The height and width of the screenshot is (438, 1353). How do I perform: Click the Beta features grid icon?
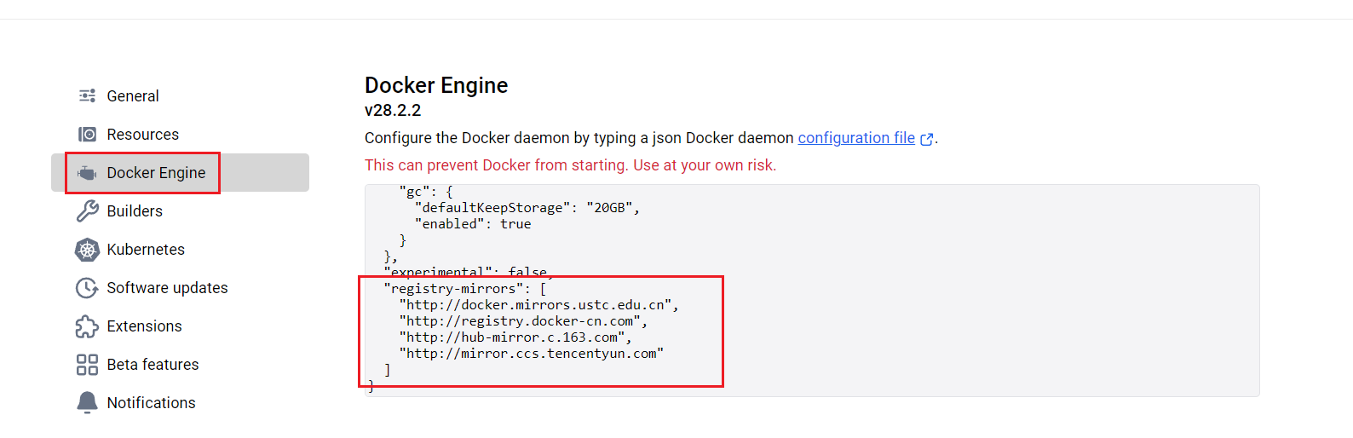(x=87, y=365)
